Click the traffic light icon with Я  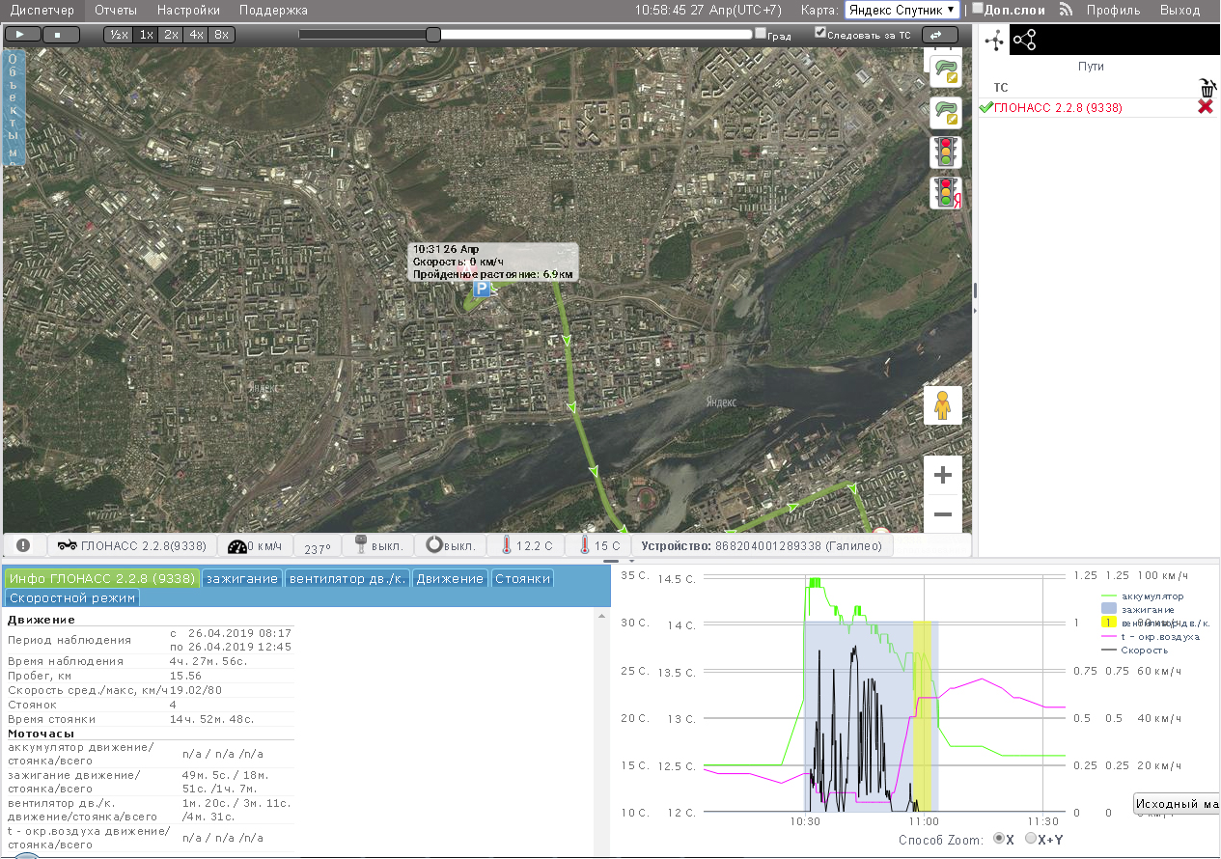(x=945, y=193)
